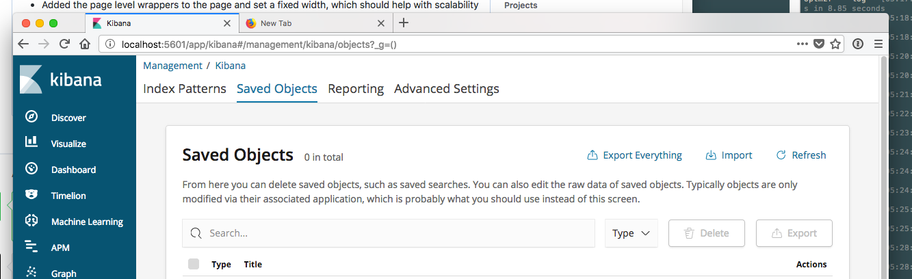Viewport: 912px width, 279px height.
Task: Open Machine Learning sidebar icon
Action: click(31, 221)
